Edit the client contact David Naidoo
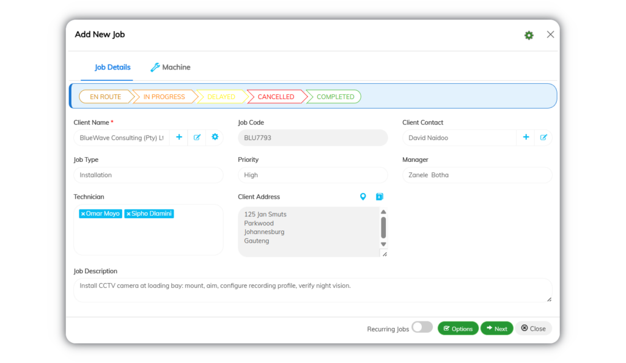626x363 pixels. point(543,137)
